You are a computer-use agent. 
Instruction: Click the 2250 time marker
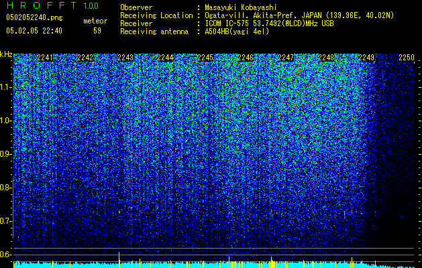[407, 58]
